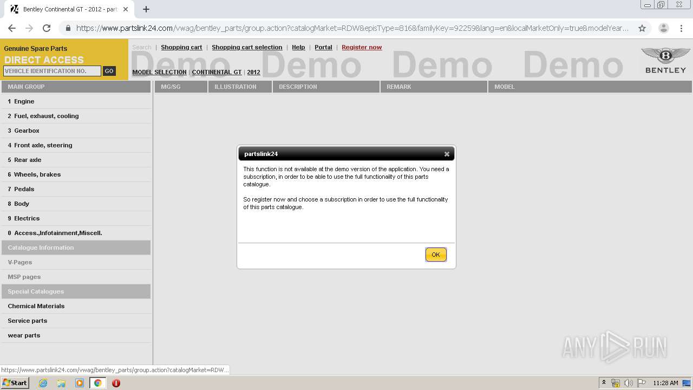
Task: Select main group 7 Pedals
Action: pos(76,189)
